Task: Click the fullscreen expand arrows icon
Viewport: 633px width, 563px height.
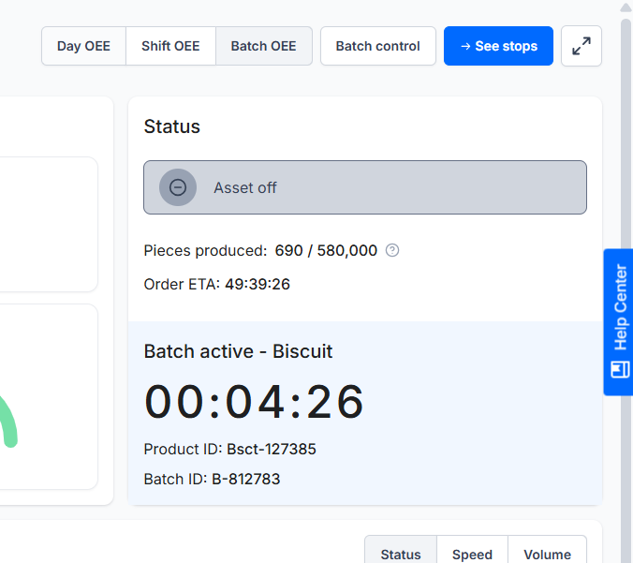Action: click(x=581, y=46)
